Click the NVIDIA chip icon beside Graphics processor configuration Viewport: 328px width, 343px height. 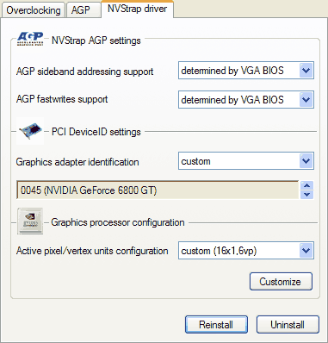30,221
